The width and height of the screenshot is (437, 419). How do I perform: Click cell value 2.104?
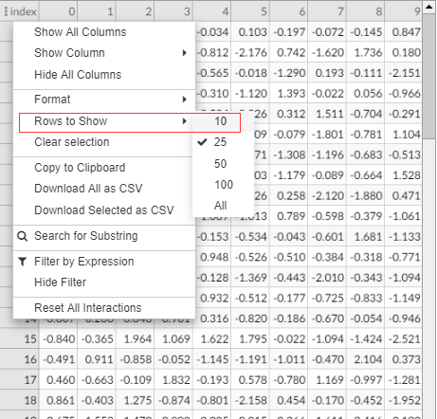[x=368, y=359]
